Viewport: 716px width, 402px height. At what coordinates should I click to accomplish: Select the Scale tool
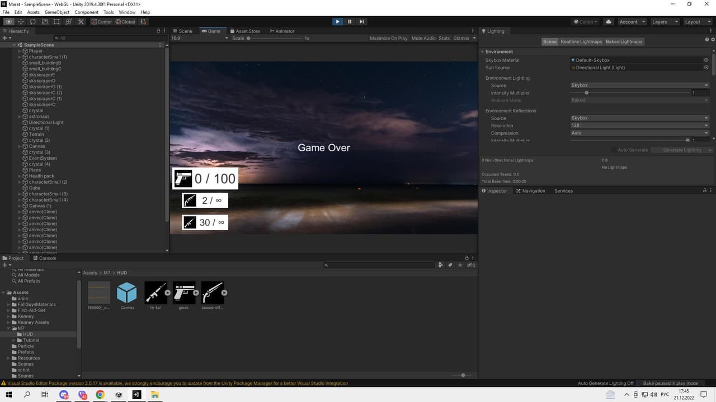[45, 22]
